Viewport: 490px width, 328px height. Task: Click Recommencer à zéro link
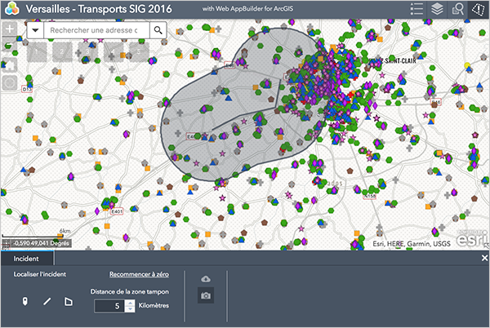click(x=139, y=274)
